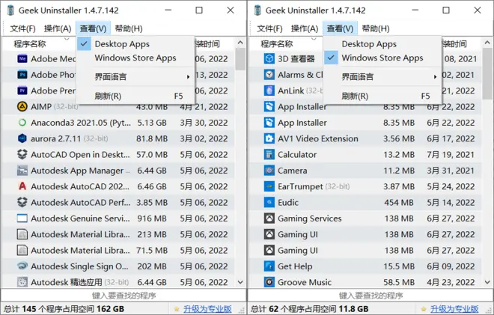Click 升级为专业版 link in right window
Image resolution: width=494 pixels, height=315 pixels.
(454, 309)
